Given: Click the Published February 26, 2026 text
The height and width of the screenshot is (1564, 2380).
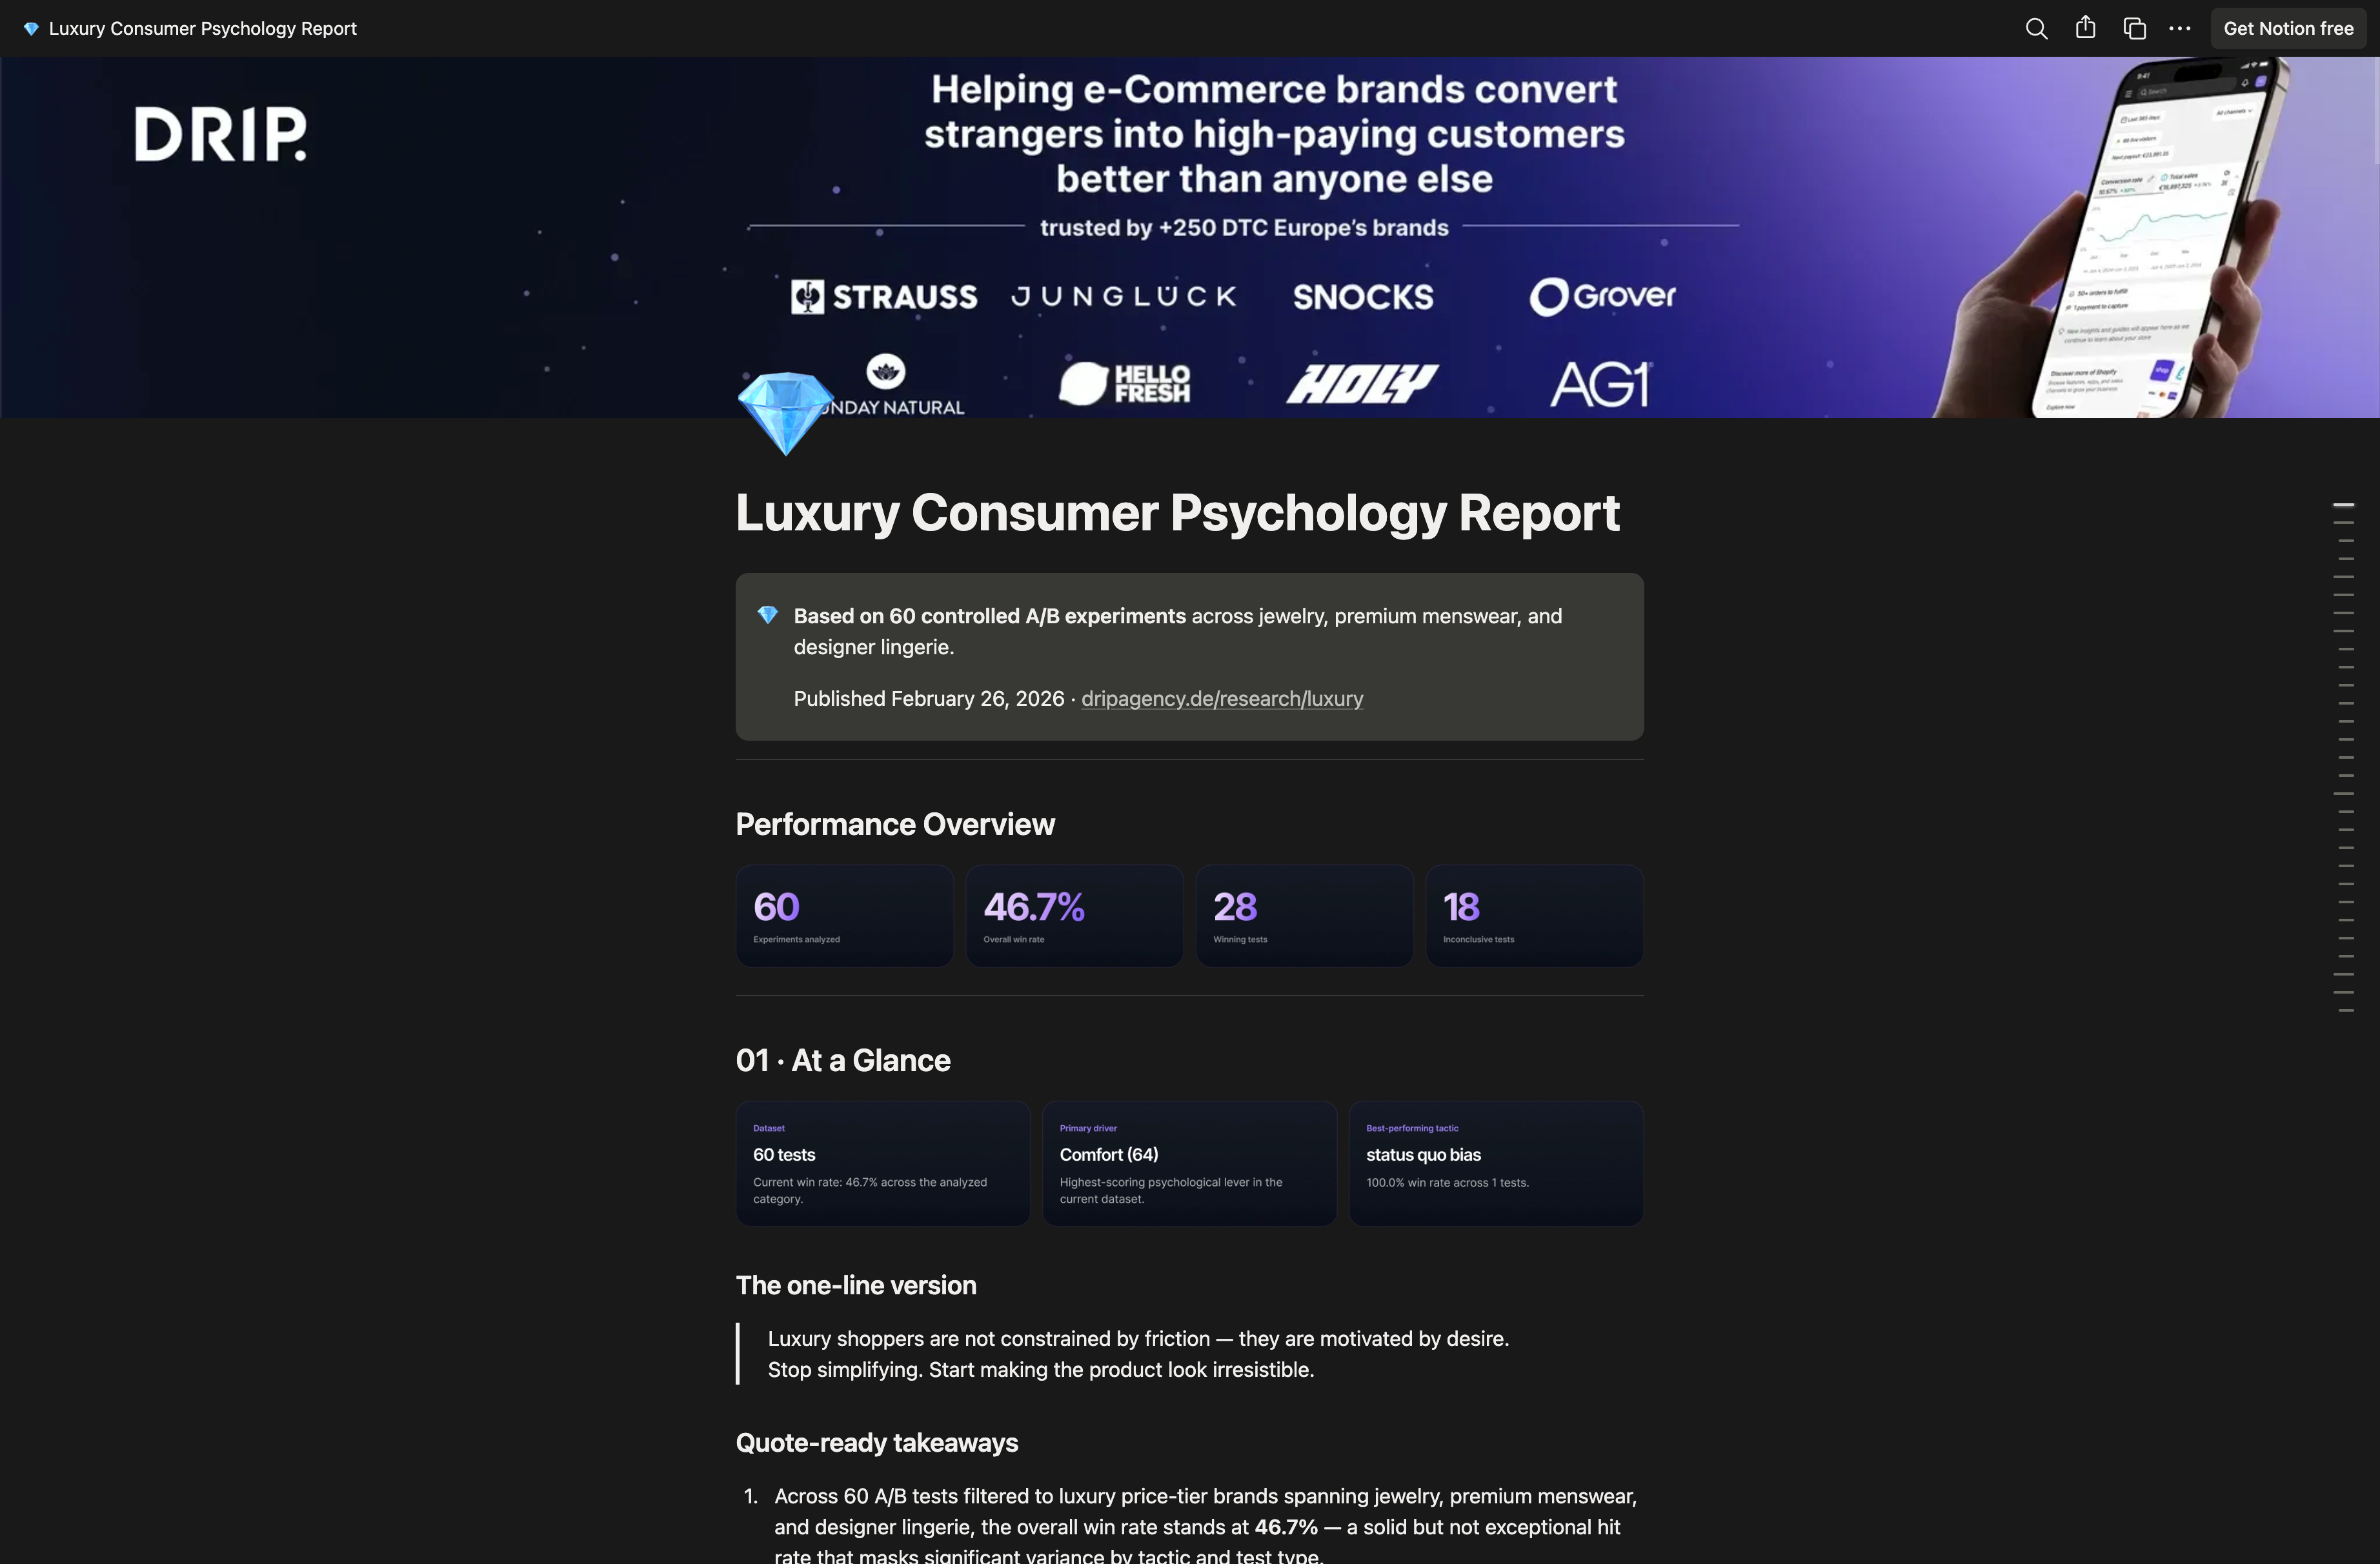Looking at the screenshot, I should coord(929,698).
